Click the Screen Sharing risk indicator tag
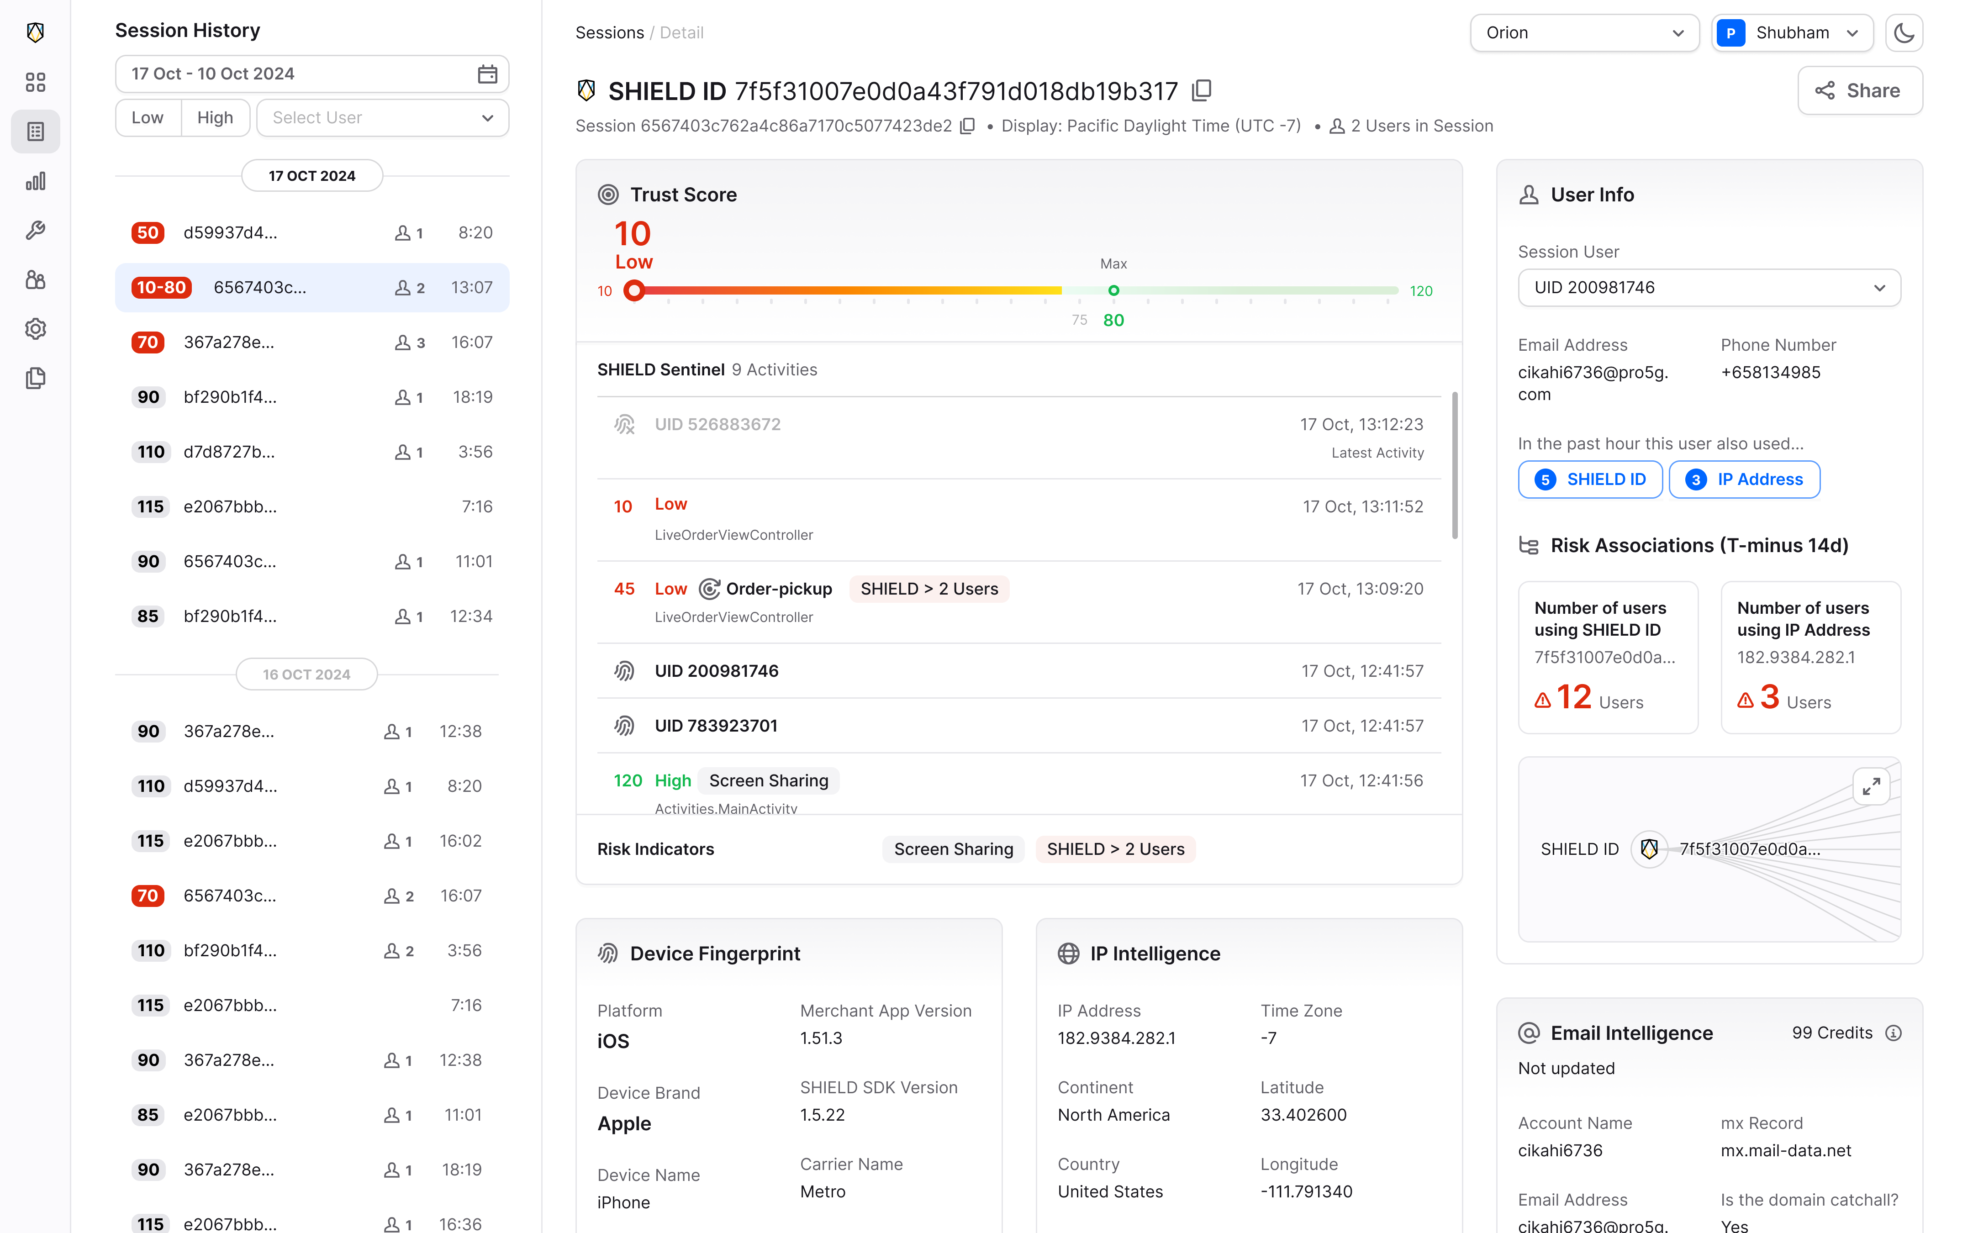1973x1233 pixels. coord(953,849)
